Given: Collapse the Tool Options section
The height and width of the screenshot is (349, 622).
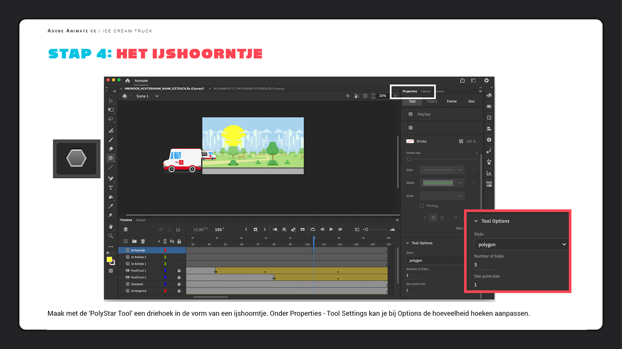Looking at the screenshot, I should point(408,243).
